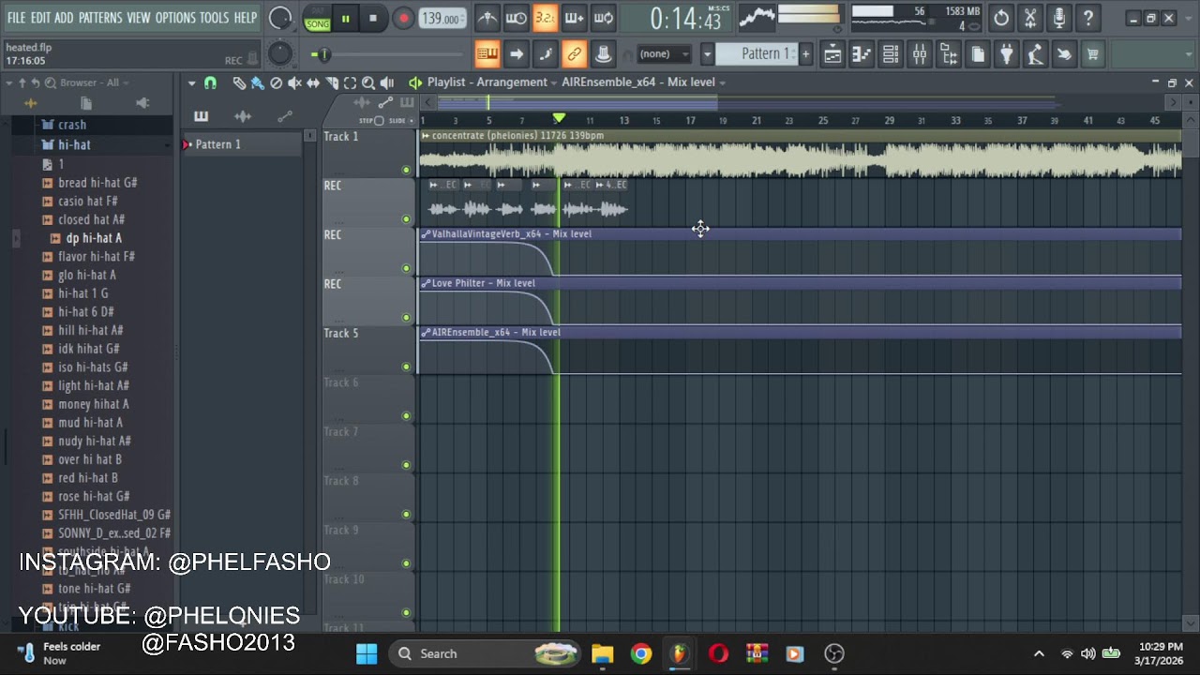Toggle Song/Pattern mode switch
Viewport: 1200px width, 675px height.
[x=318, y=18]
